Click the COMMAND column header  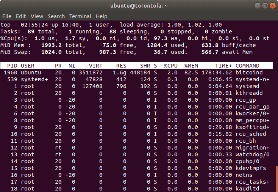[248, 66]
